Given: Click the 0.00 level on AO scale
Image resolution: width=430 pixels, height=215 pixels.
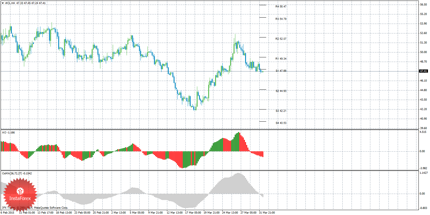Looking at the screenshot, I should pos(423,151).
